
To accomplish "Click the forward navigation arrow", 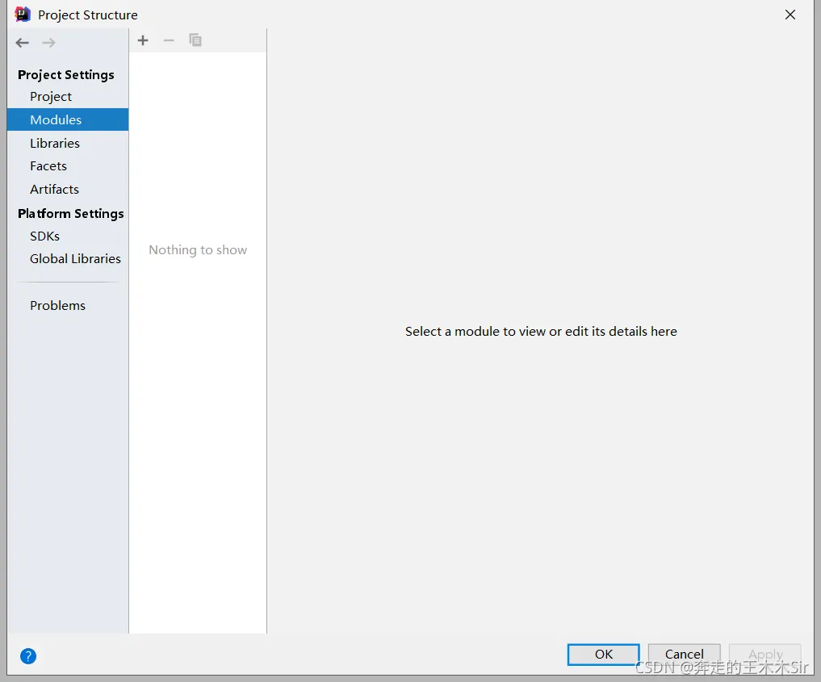I will coord(48,43).
